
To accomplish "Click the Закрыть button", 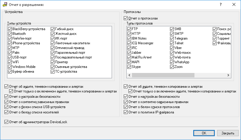I will point(228,133).
